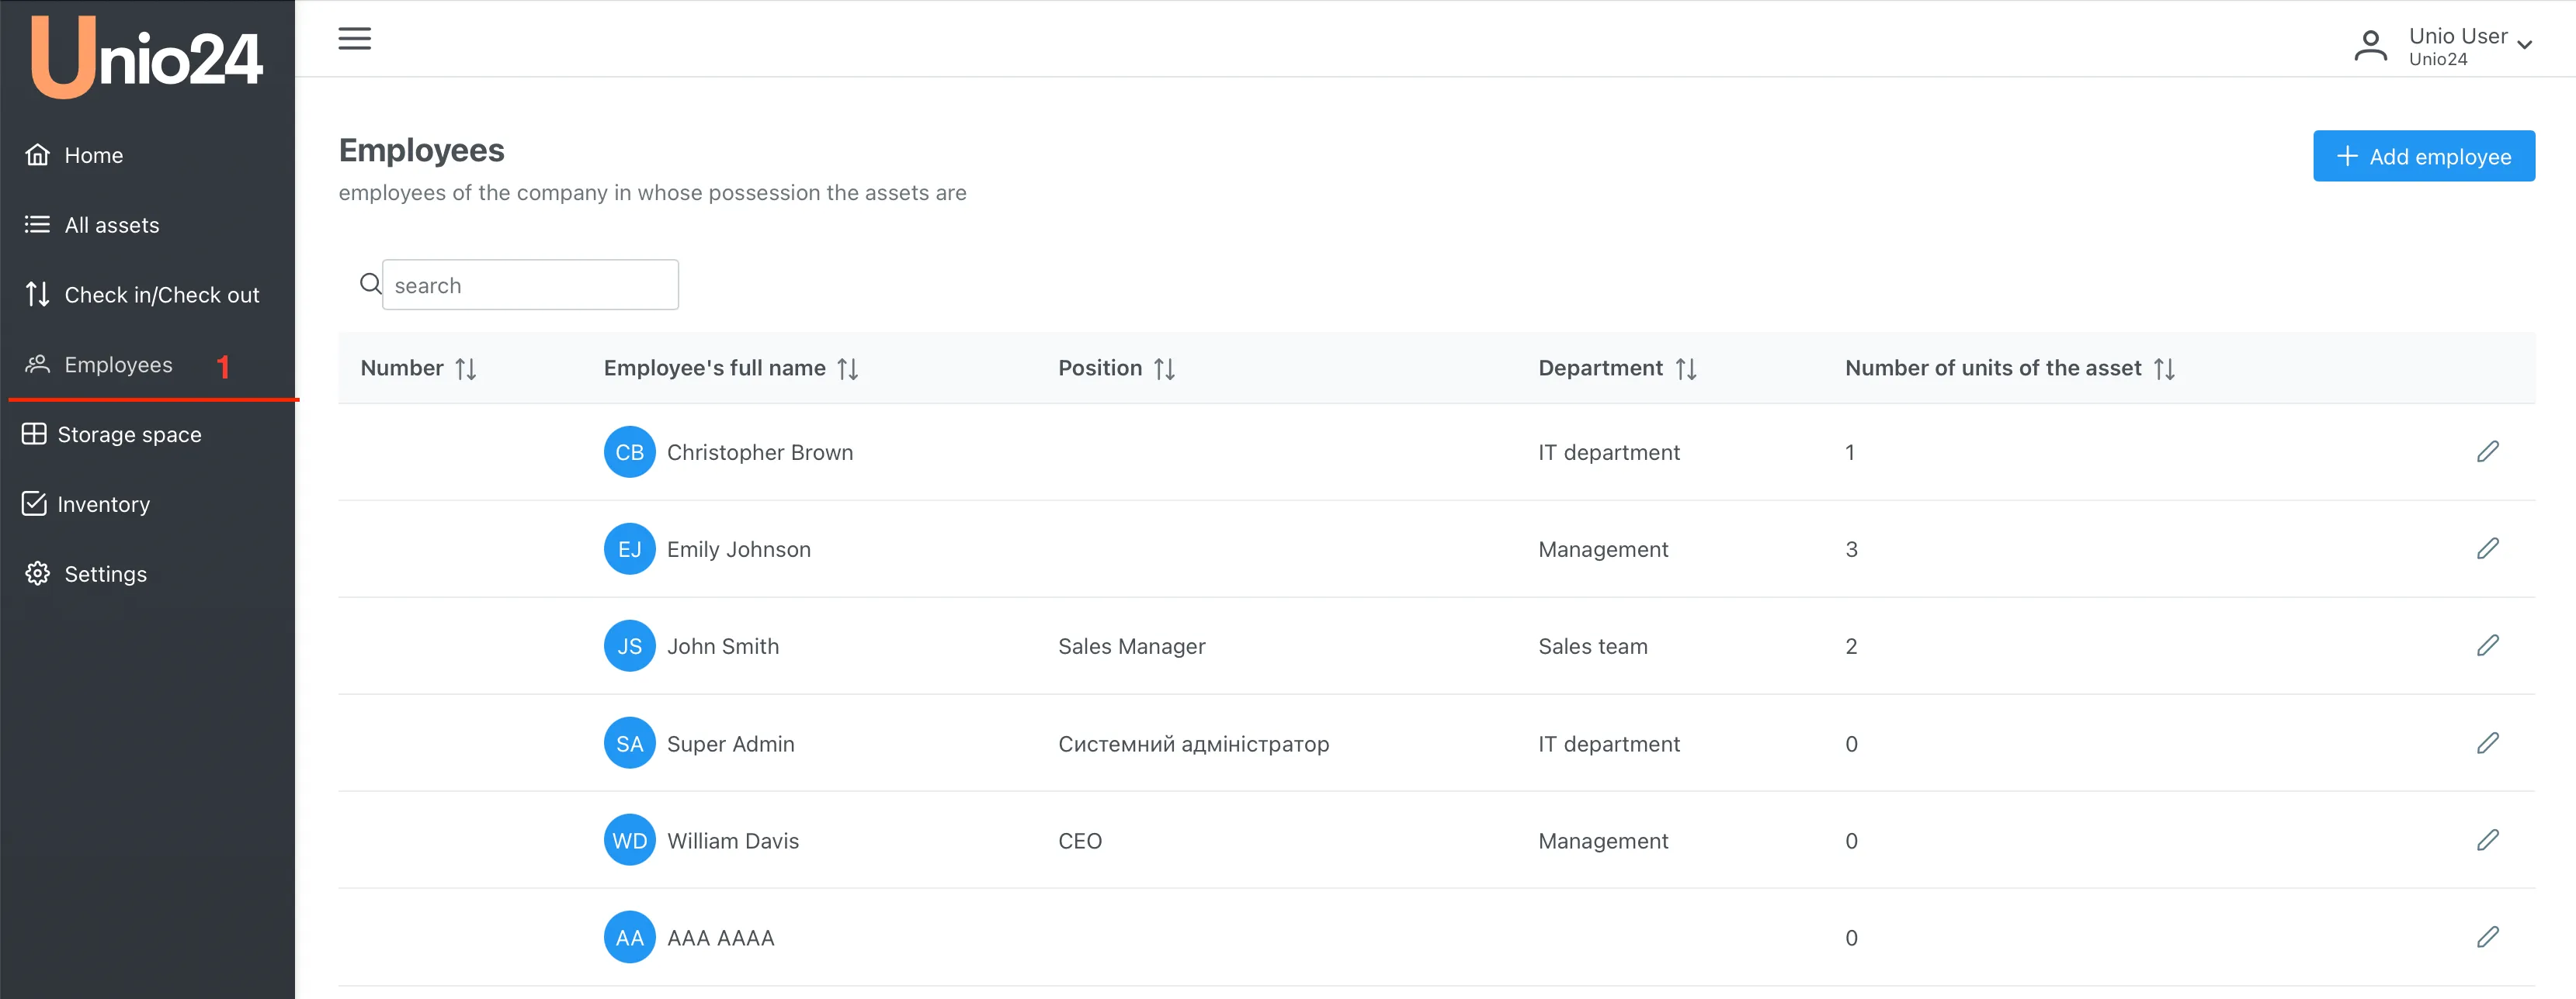2576x999 pixels.
Task: Sort by Number of units of asset
Action: tap(2164, 368)
